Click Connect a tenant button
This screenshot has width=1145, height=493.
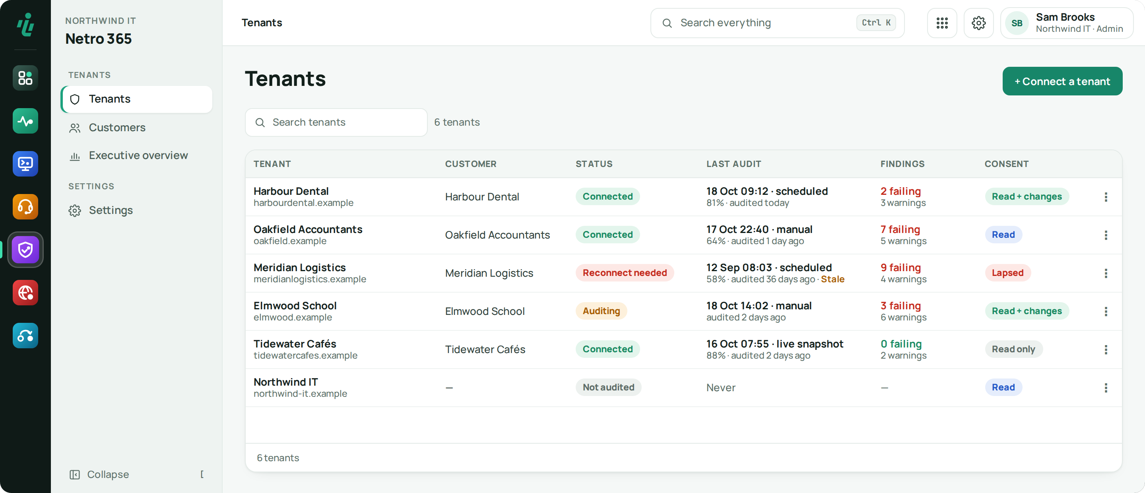click(x=1062, y=82)
